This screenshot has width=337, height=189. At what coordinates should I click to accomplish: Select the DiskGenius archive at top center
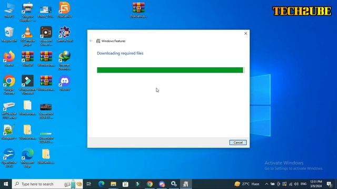(x=138, y=10)
